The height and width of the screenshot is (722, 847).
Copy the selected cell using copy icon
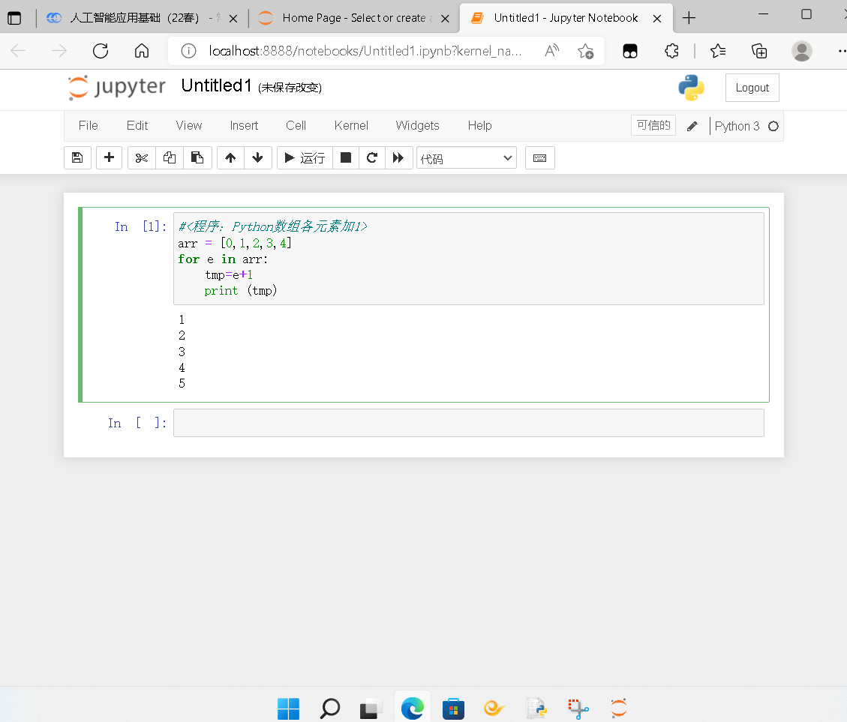tap(169, 157)
